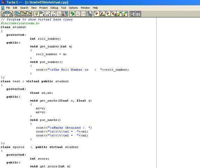The width and height of the screenshot is (200, 168).
Task: Open the View menu
Action: pos(34,8)
